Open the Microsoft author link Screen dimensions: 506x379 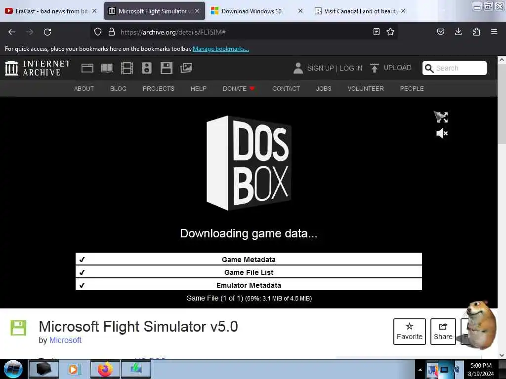click(x=65, y=340)
